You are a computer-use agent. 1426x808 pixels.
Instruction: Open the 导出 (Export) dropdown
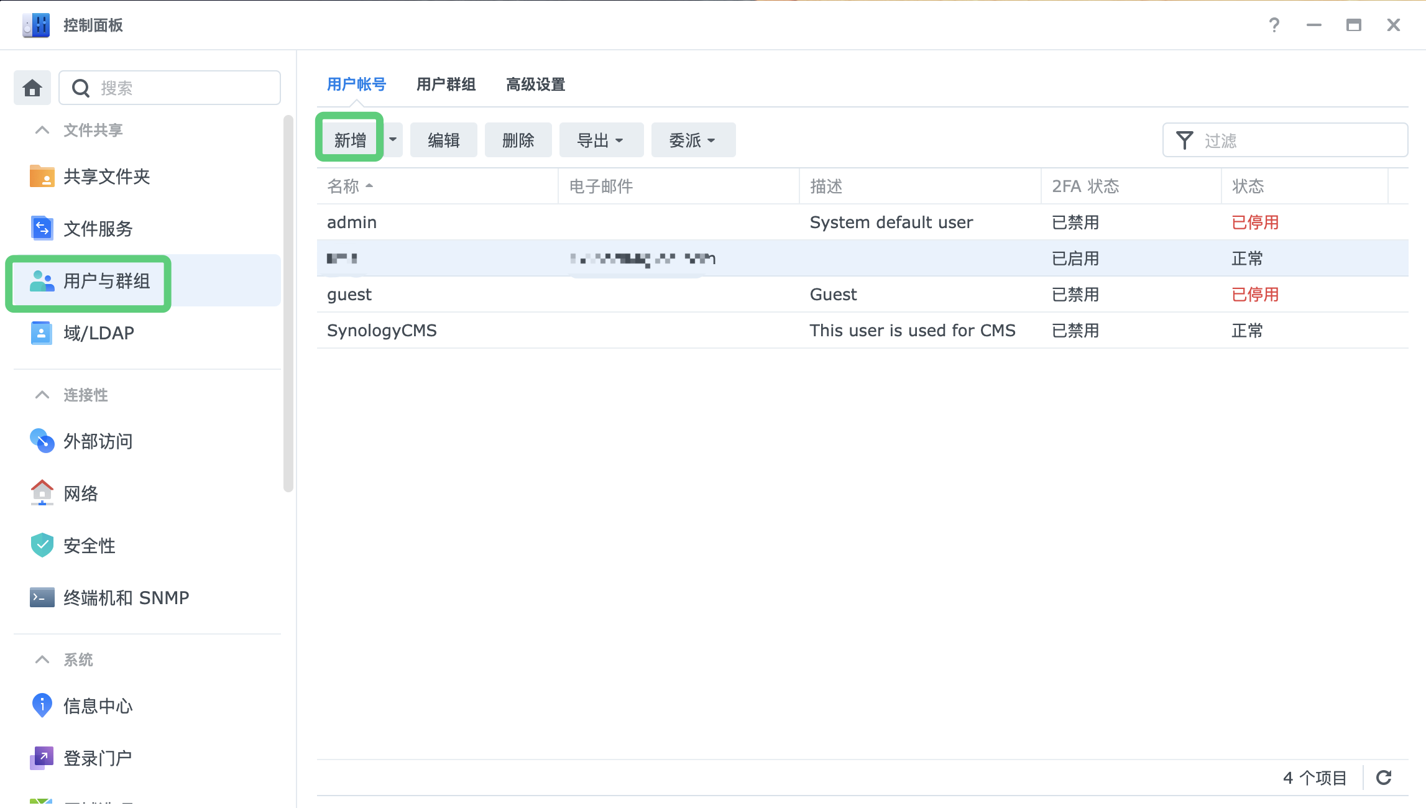[600, 140]
